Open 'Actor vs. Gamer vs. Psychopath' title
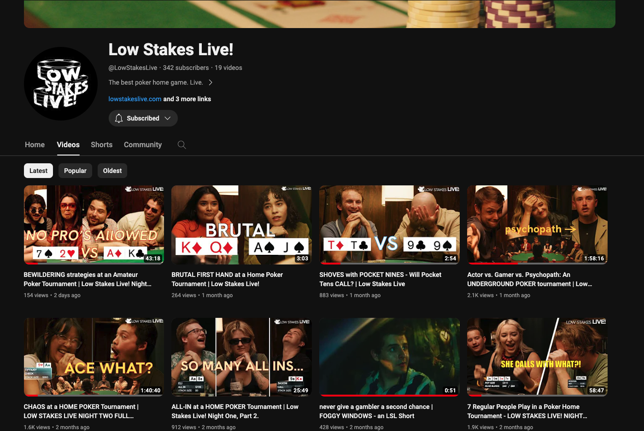Screen dimensions: 644x431 pos(530,279)
